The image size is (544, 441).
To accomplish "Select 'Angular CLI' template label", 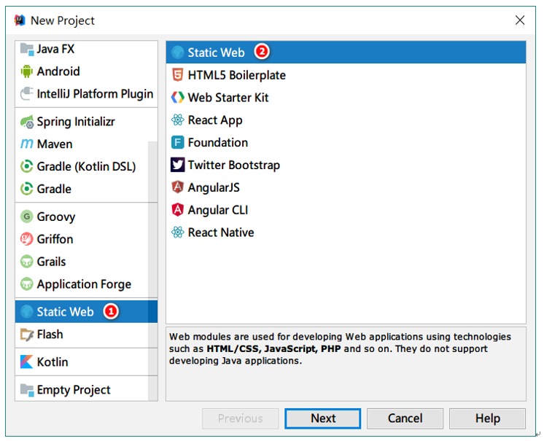I will (218, 210).
